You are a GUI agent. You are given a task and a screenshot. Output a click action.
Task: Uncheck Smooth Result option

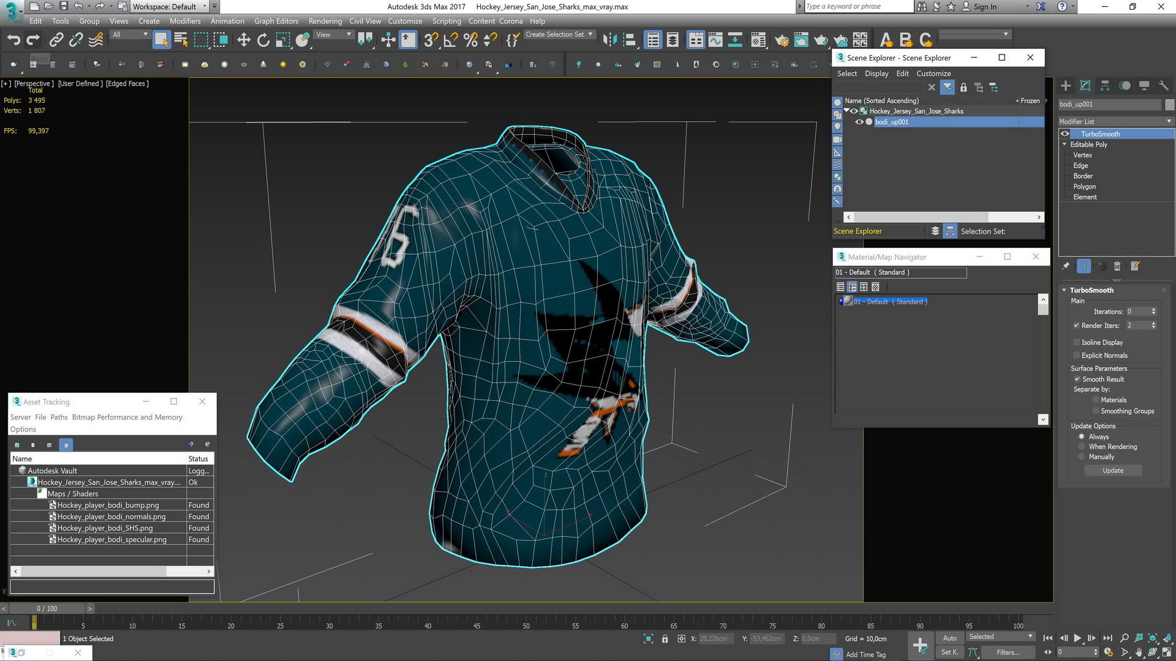(1076, 379)
